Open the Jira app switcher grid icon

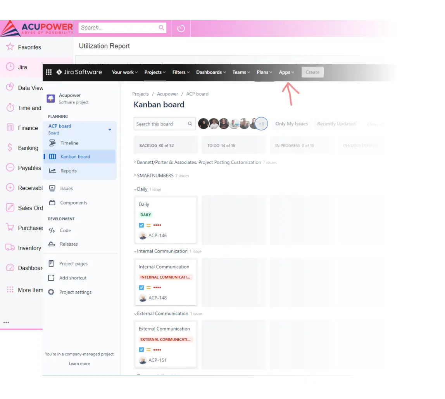coord(49,72)
